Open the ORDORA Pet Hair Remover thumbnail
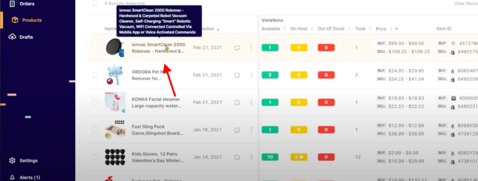 (x=115, y=75)
